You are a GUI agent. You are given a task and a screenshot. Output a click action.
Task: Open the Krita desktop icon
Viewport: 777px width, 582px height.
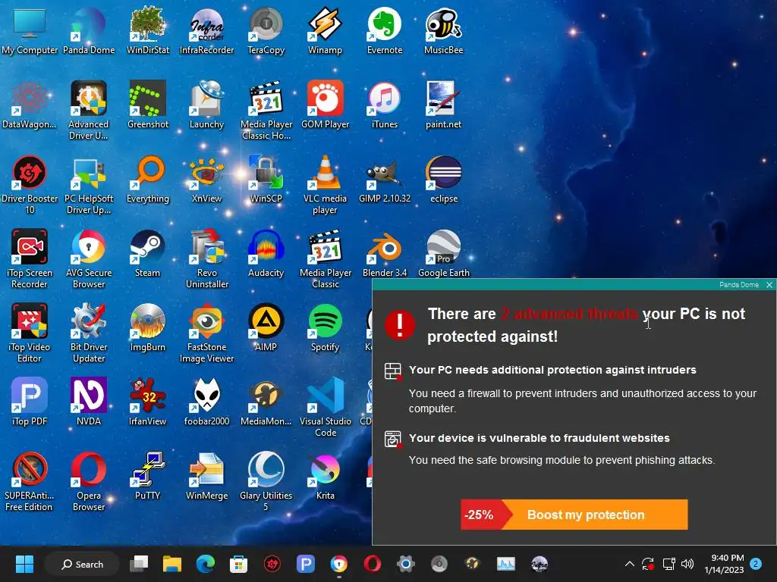[x=325, y=476]
